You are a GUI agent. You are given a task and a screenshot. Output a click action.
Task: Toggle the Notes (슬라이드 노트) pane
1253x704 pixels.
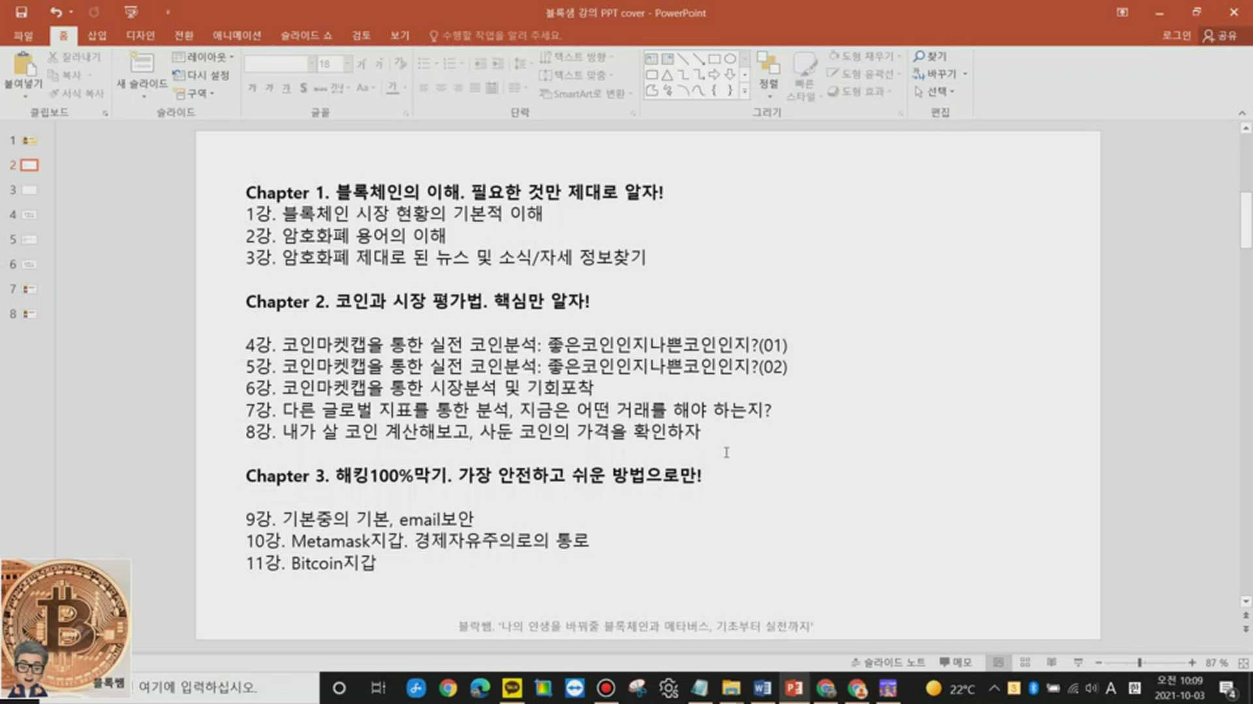(889, 662)
